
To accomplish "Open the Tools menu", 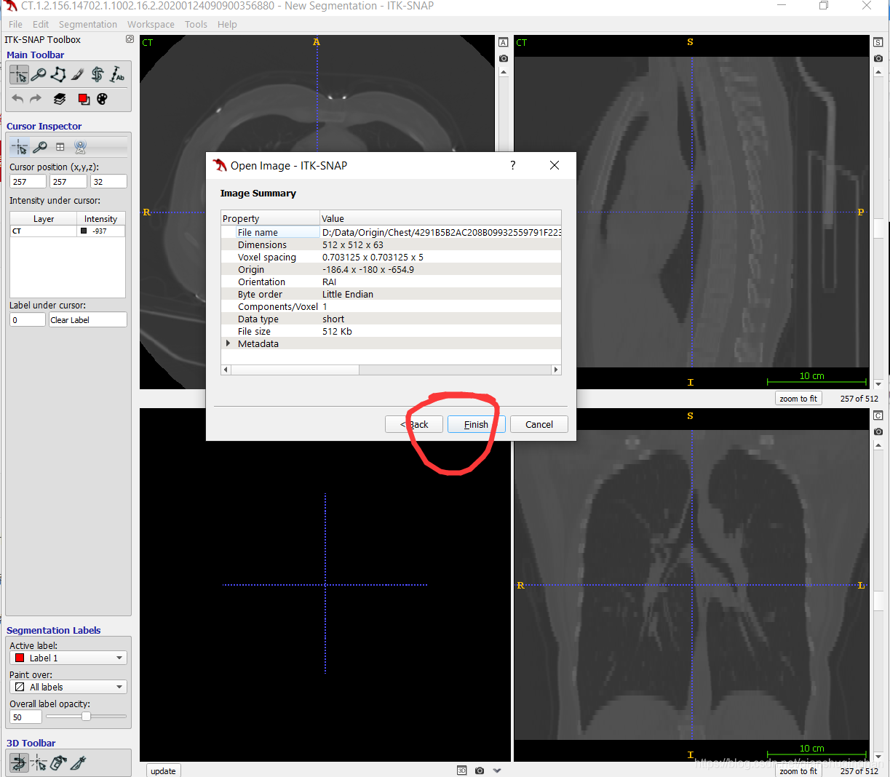I will [x=196, y=24].
